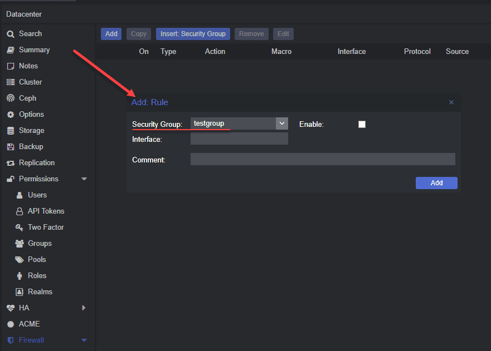Close the Add: Rule dialog
Viewport: 491px width, 351px height.
click(x=451, y=102)
